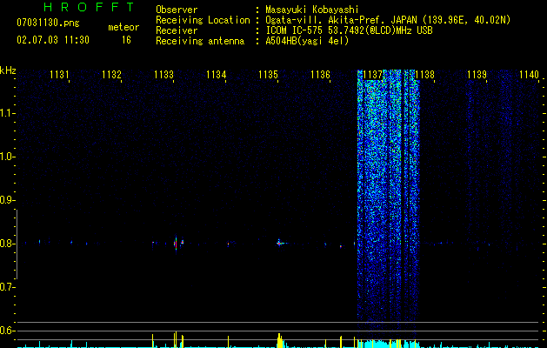
Task: Click the 1131 time marker
Action: coord(59,74)
